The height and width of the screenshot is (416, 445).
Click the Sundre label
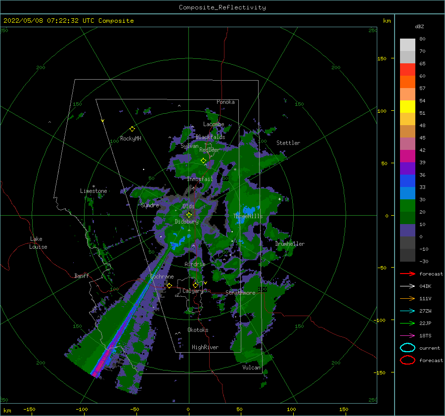pos(150,205)
